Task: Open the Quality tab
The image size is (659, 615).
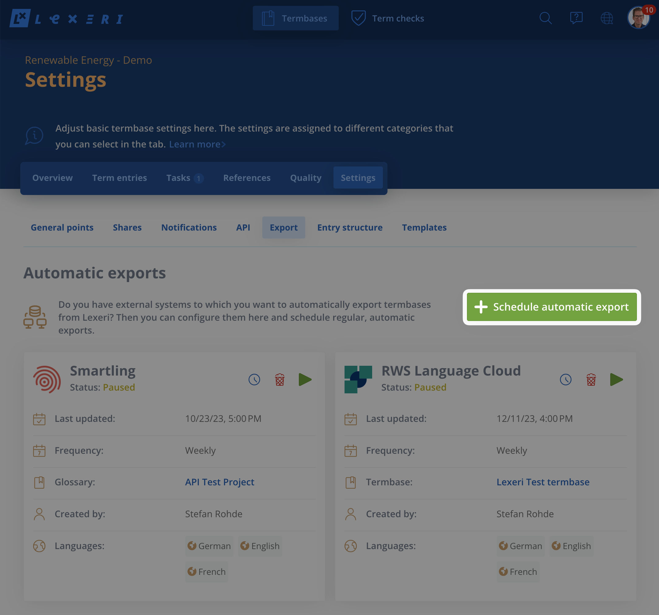Action: 306,178
